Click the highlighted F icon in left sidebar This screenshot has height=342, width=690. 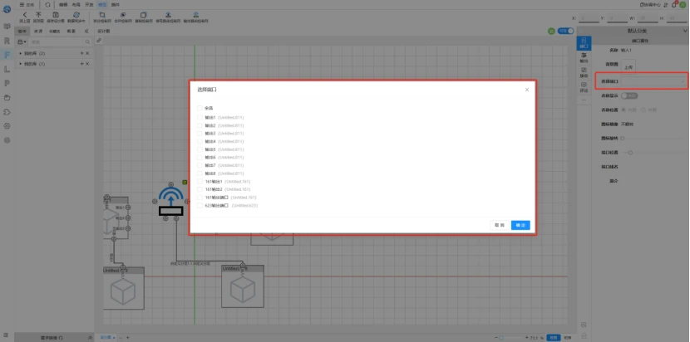click(7, 55)
